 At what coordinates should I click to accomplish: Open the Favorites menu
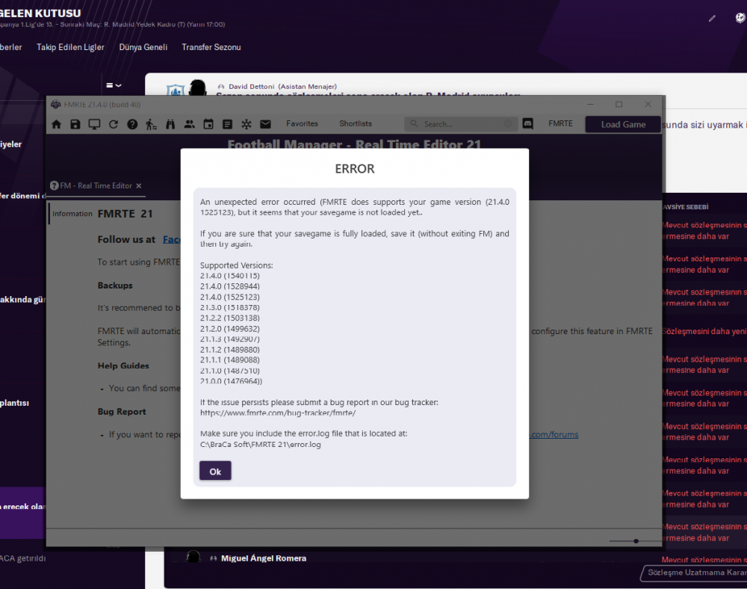point(302,124)
